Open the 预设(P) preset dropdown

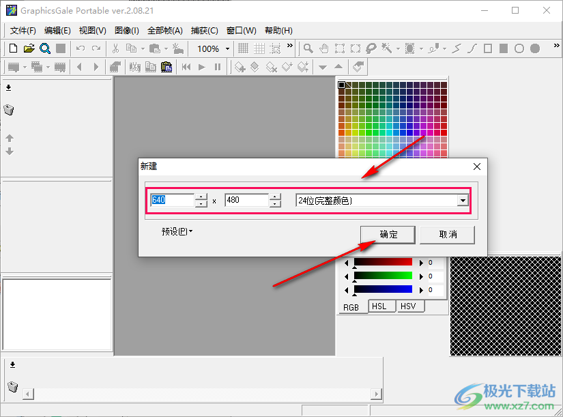pyautogui.click(x=177, y=231)
